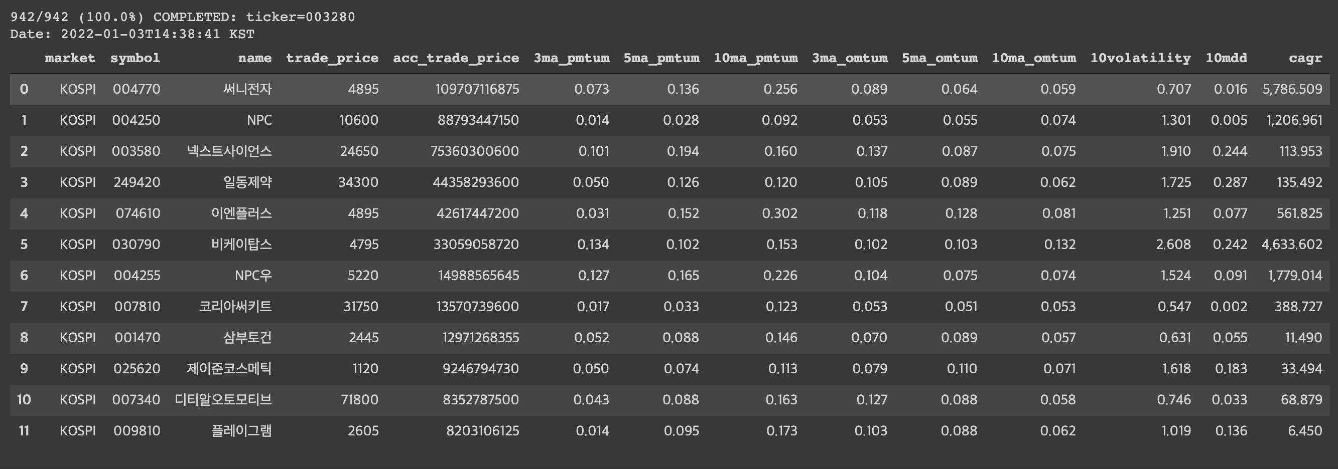Click the 'name' column header

(x=255, y=58)
